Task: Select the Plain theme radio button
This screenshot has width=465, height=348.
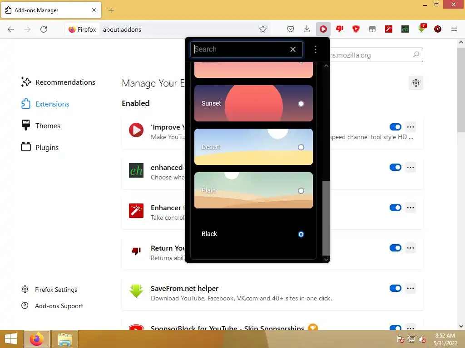Action: (301, 191)
